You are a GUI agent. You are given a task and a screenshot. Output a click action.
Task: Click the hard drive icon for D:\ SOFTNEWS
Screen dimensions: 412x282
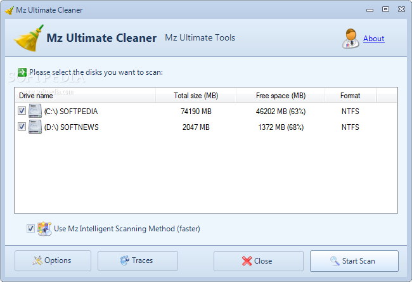[x=35, y=126]
